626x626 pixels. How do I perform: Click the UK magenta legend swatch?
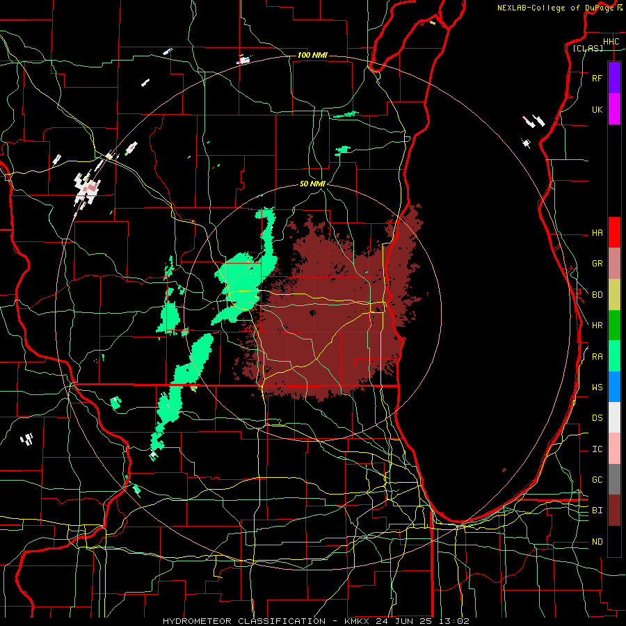point(614,109)
